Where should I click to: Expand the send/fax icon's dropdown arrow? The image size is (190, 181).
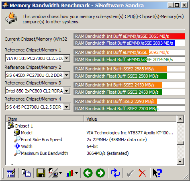coord(61,173)
